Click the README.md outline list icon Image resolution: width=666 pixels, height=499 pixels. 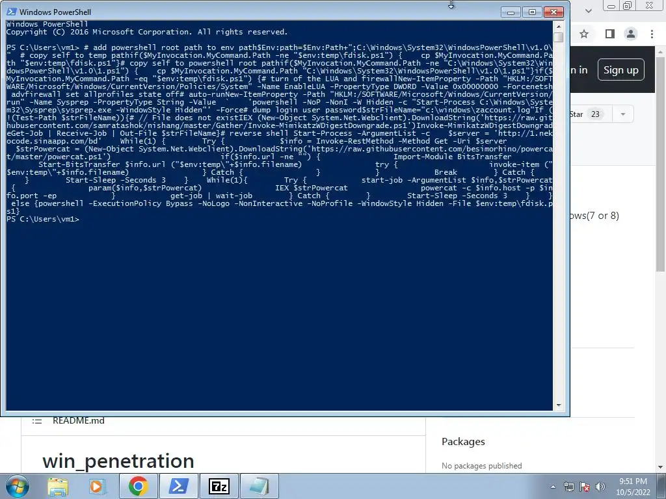point(37,421)
